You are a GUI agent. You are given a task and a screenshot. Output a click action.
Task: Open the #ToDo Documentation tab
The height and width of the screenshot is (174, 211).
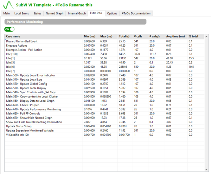pos(136,13)
